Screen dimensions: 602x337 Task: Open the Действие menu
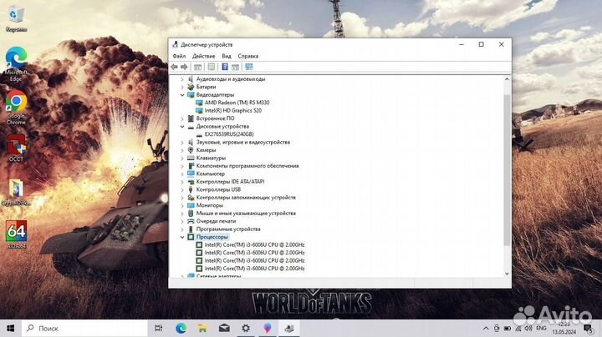(203, 56)
